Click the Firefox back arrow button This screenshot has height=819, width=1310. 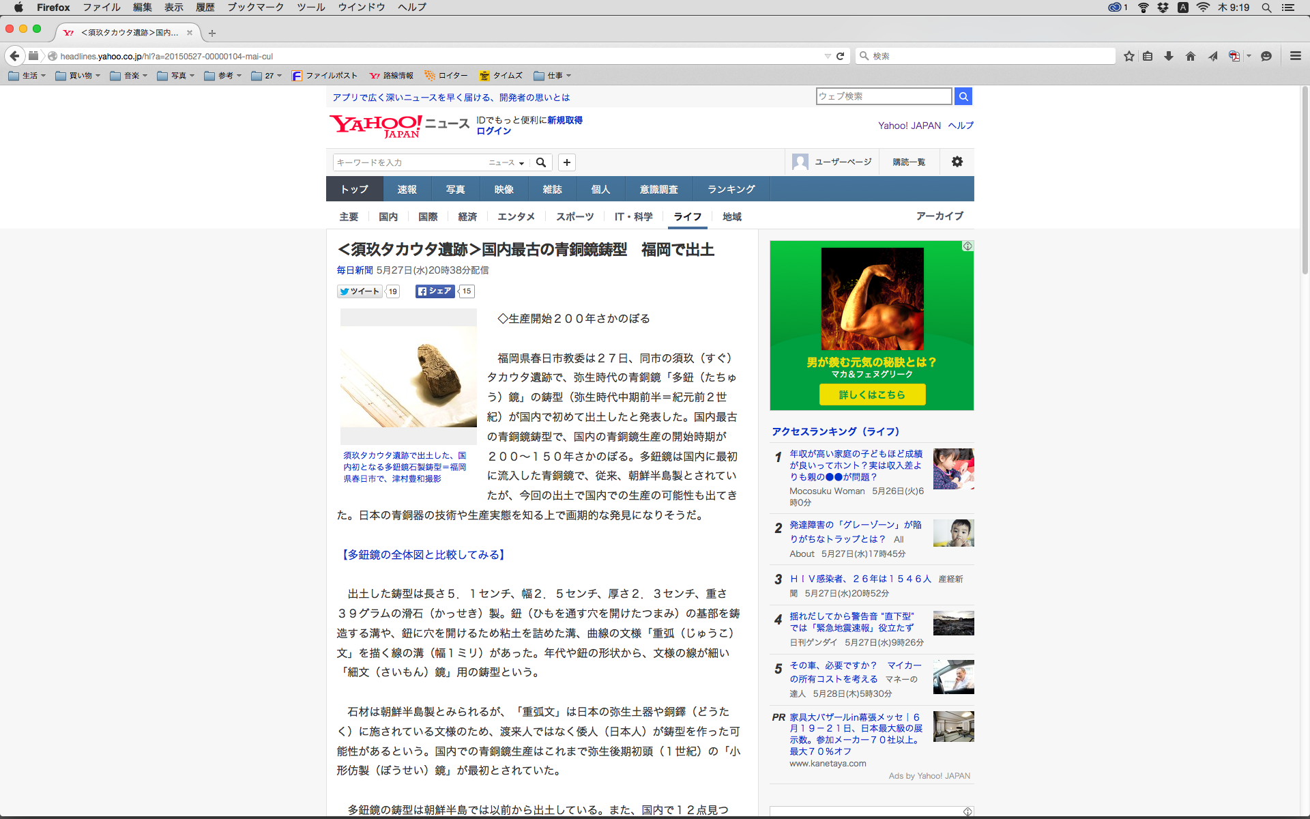[x=15, y=56]
